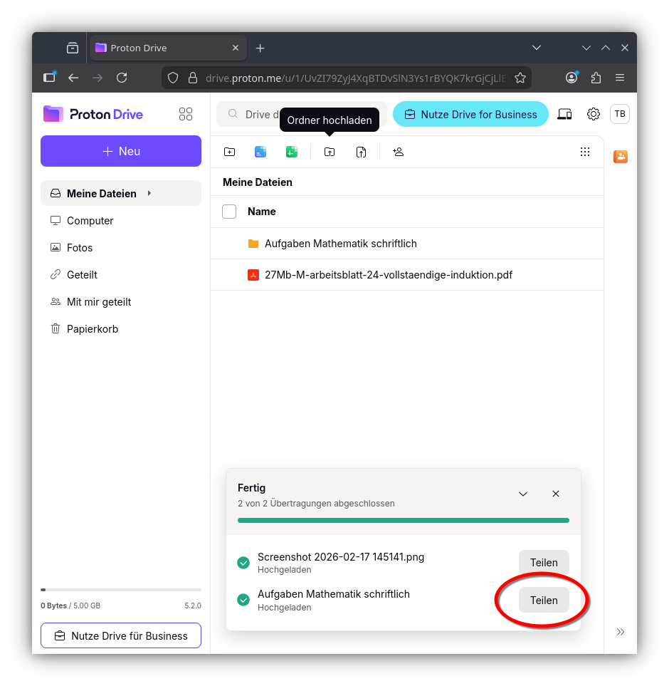Click the share with user toolbar icon
Viewport: 669px width, 686px height.
[399, 152]
